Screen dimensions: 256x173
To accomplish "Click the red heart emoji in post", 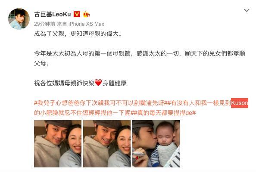I will pos(98,83).
